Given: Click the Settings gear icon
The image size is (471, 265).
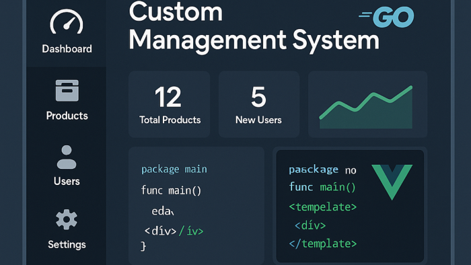Looking at the screenshot, I should [x=67, y=219].
